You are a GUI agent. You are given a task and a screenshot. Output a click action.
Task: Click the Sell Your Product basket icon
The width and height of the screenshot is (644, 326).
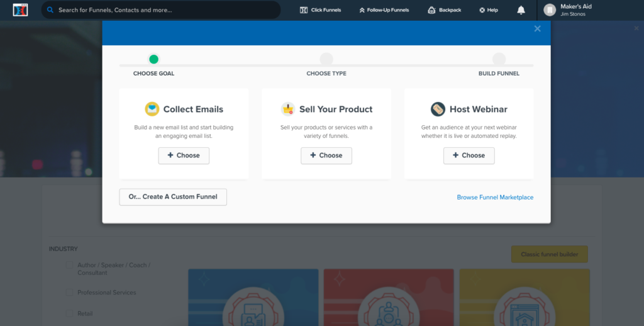click(x=288, y=109)
